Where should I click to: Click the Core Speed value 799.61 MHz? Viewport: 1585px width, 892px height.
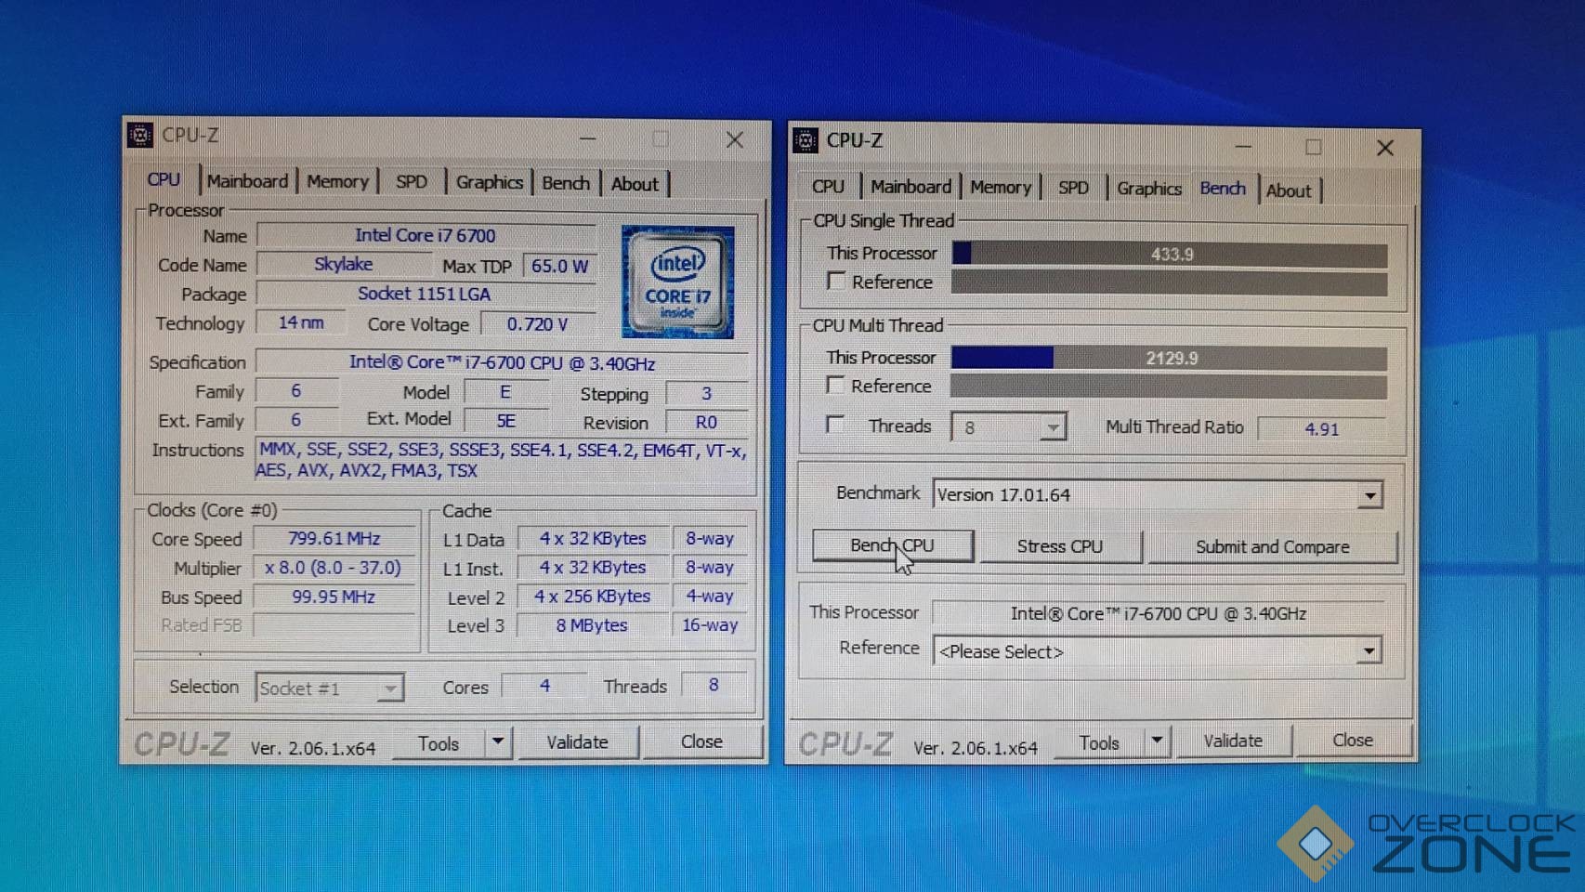click(x=334, y=539)
